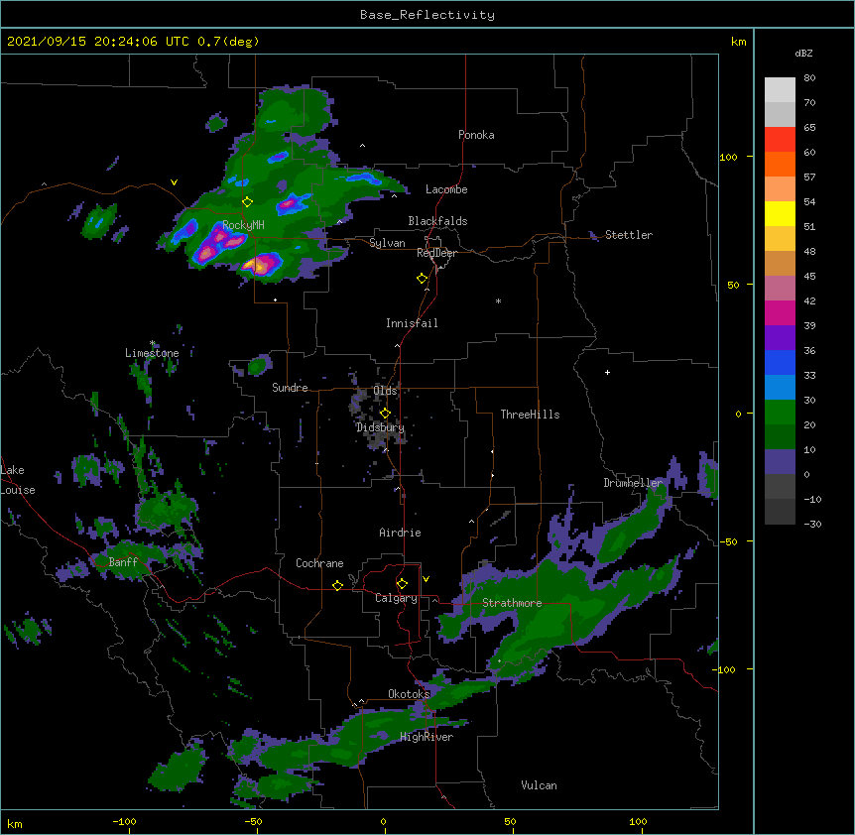Select the Innisfail label
This screenshot has height=835, width=855.
click(412, 323)
